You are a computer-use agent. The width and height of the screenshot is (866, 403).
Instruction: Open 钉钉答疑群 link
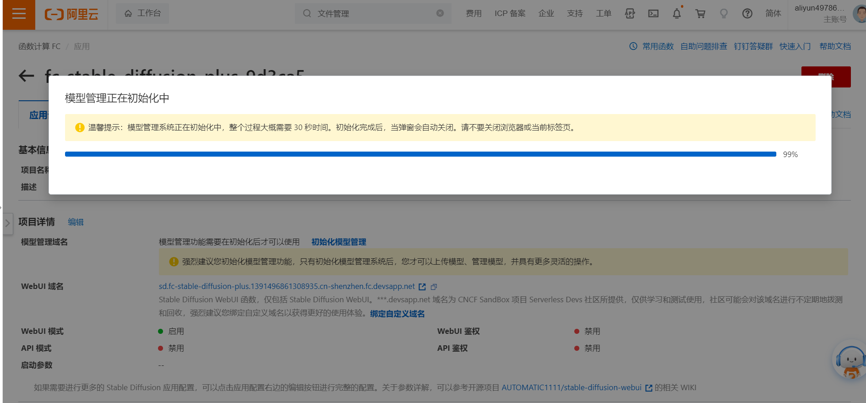(753, 46)
